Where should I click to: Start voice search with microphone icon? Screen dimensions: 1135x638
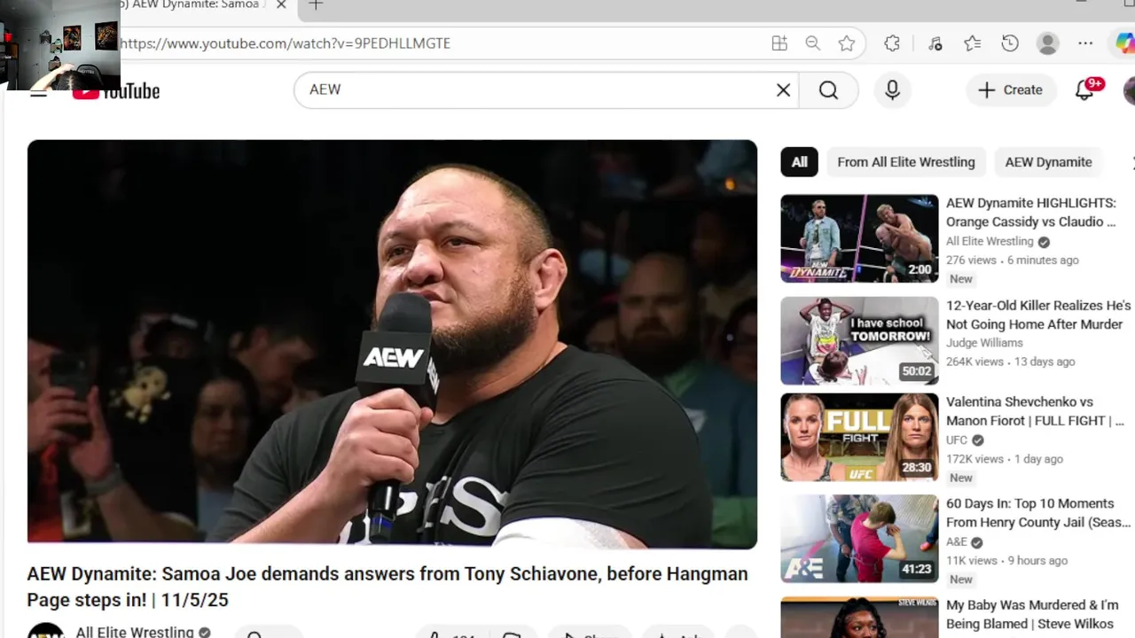[x=892, y=89]
